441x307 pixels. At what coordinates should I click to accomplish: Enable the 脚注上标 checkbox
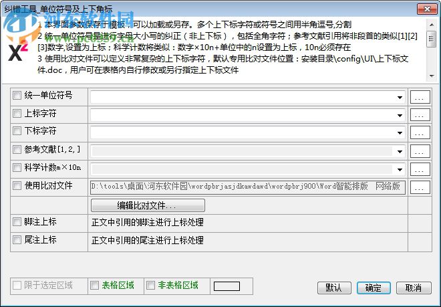[17, 221]
